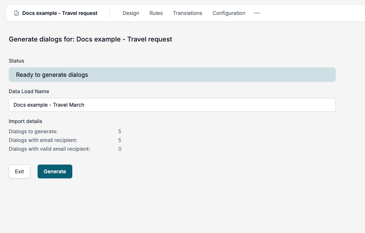Focus the Data Load Name input field
The height and width of the screenshot is (233, 365).
172,105
